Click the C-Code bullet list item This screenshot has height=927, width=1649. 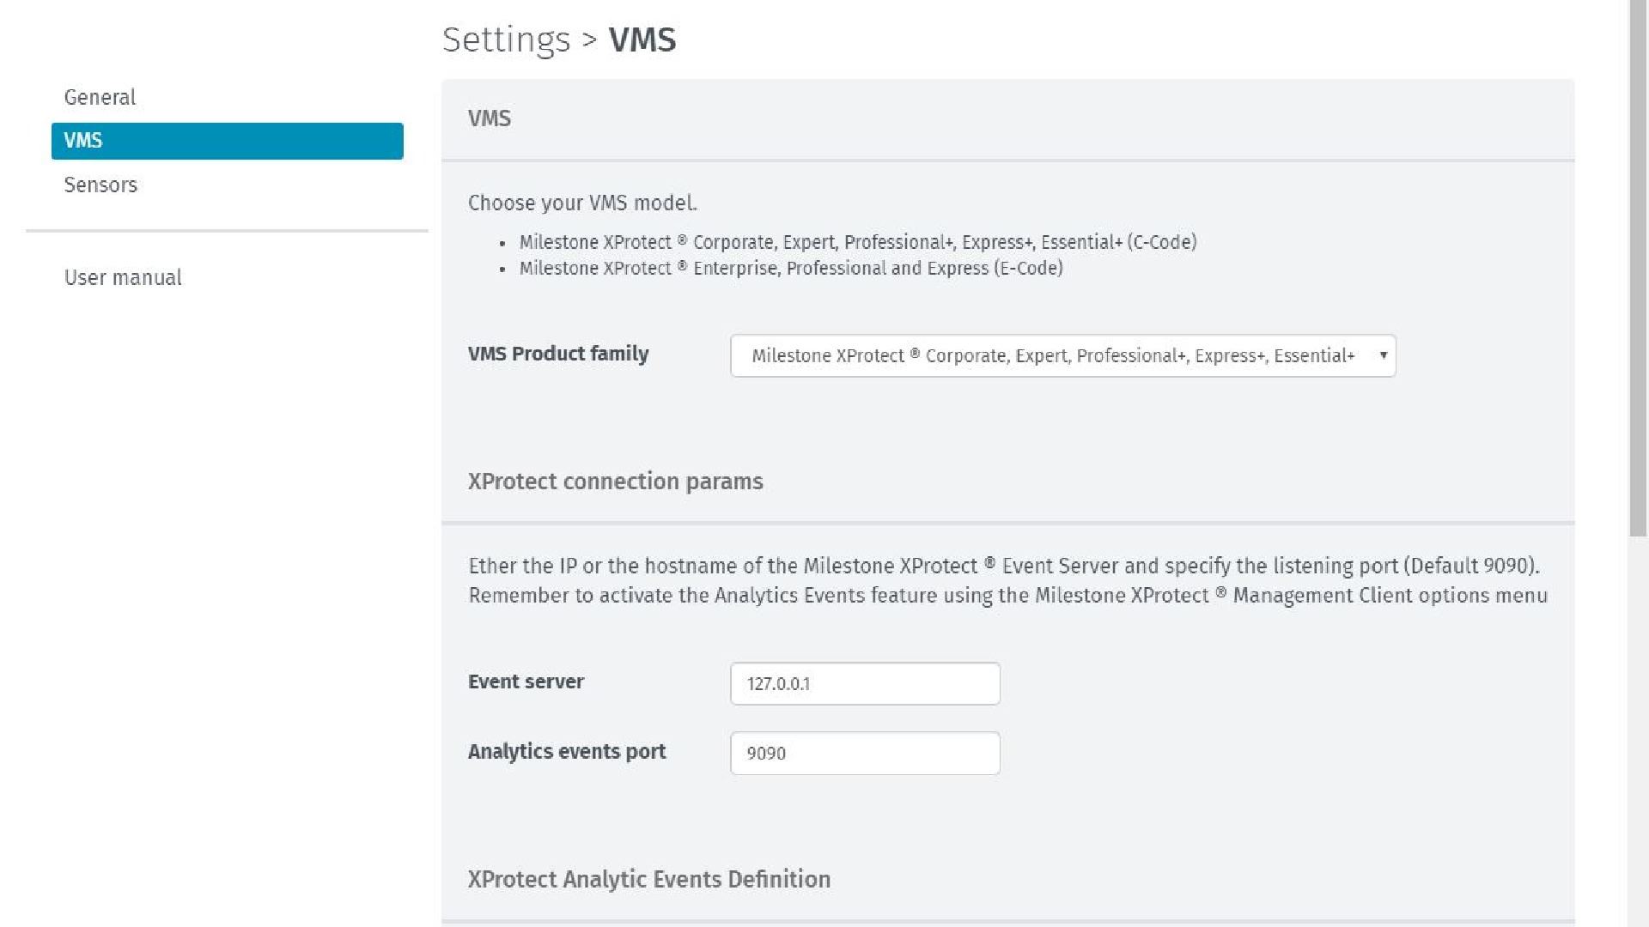coord(857,242)
